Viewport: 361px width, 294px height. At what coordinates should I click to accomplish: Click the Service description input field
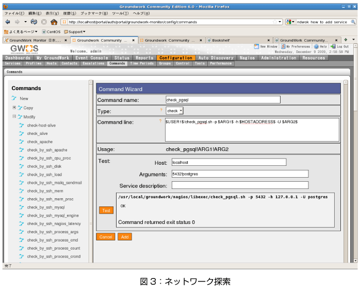239,185
